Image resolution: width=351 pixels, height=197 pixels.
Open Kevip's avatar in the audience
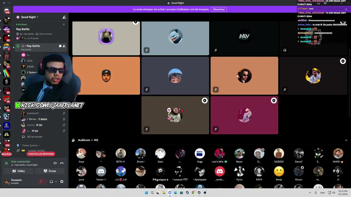point(279,171)
